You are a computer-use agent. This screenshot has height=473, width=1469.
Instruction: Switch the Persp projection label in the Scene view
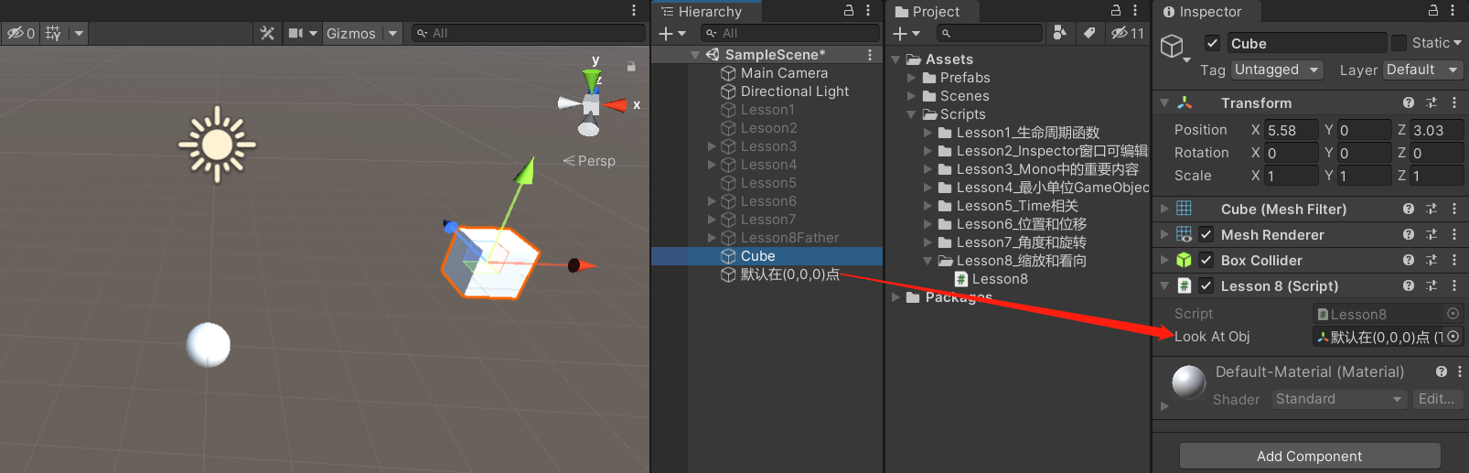pyautogui.click(x=589, y=161)
